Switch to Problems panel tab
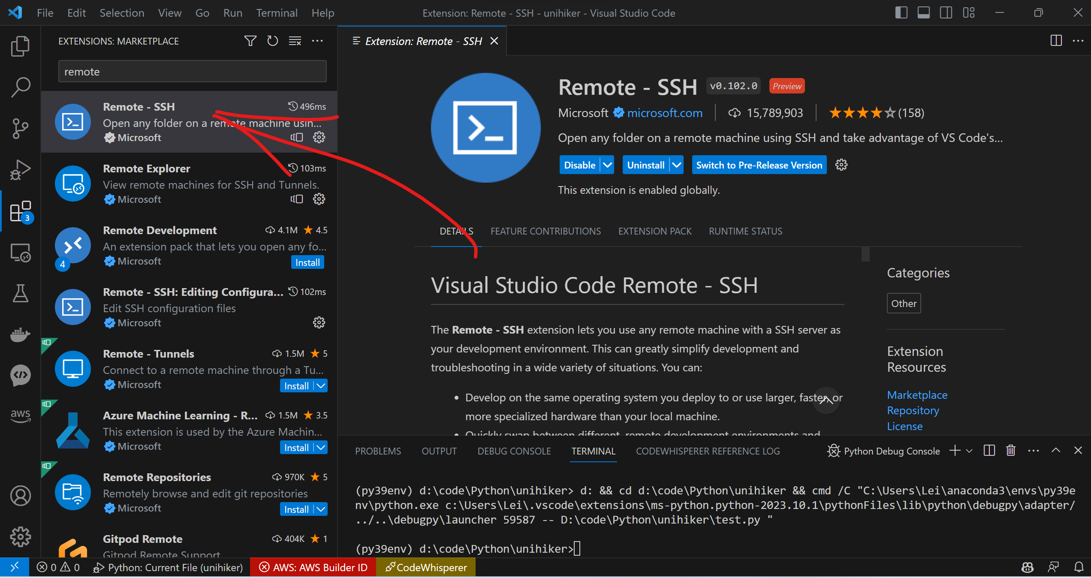 click(x=378, y=451)
